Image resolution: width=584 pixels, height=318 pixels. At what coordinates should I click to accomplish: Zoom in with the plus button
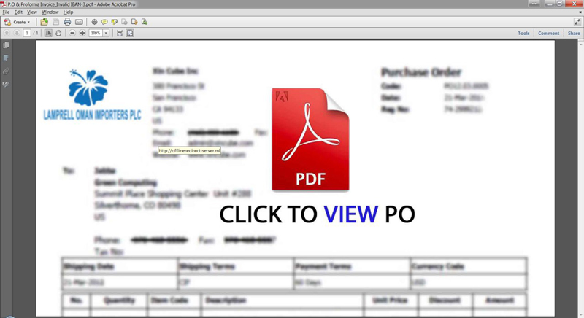tap(82, 33)
